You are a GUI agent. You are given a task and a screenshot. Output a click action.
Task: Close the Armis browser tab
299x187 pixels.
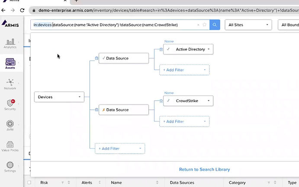[x=65, y=1]
